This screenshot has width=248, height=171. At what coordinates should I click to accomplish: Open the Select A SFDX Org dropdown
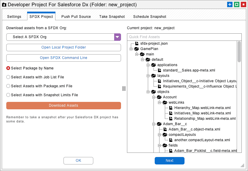tap(117, 37)
